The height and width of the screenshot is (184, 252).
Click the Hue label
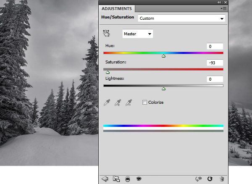110,46
